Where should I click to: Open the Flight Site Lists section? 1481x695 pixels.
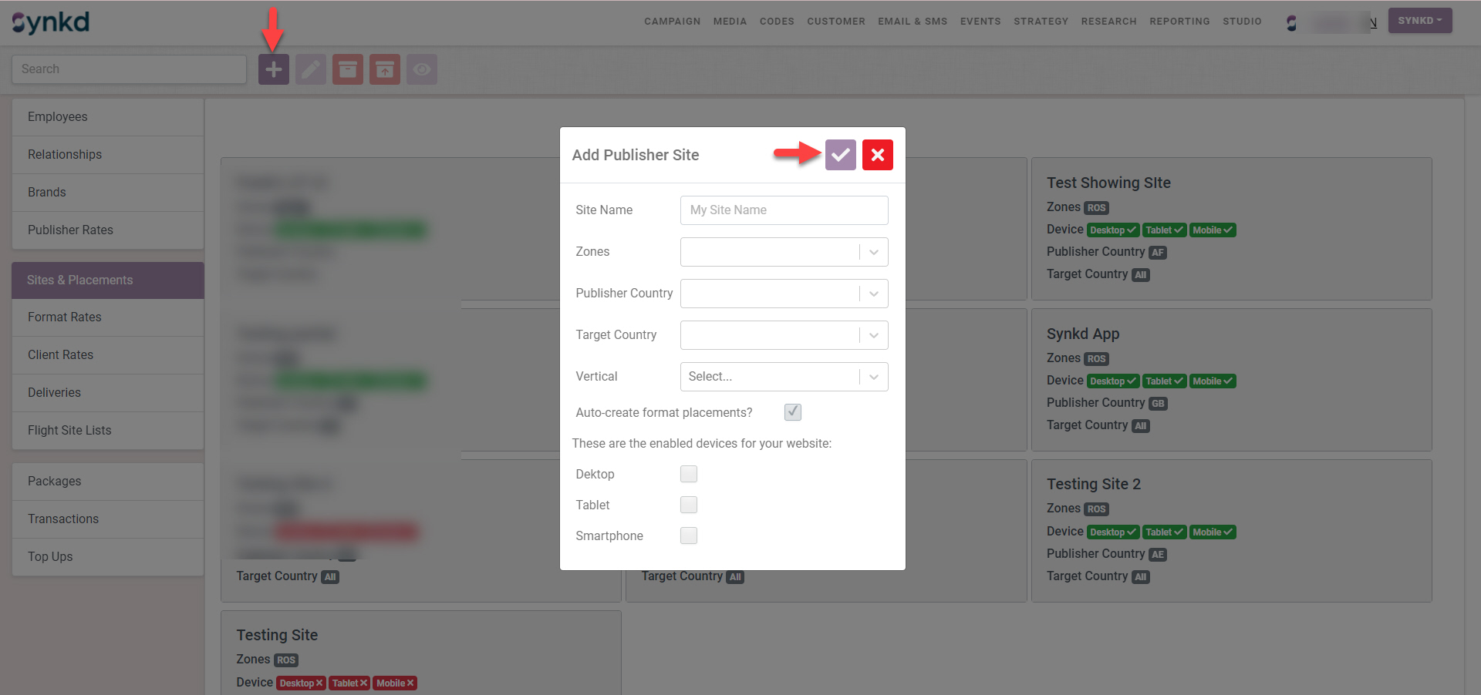[69, 430]
